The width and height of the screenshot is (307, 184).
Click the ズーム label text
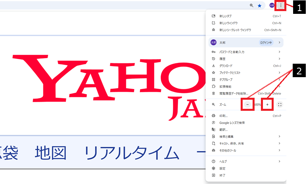(223, 104)
